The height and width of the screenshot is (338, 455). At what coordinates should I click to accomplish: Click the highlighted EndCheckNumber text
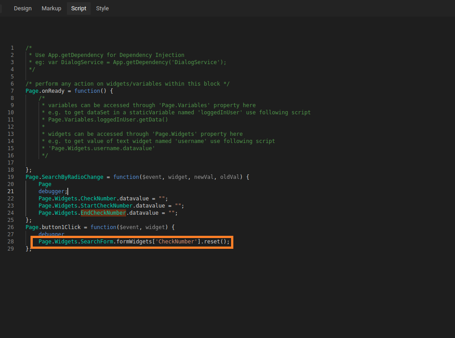point(103,213)
